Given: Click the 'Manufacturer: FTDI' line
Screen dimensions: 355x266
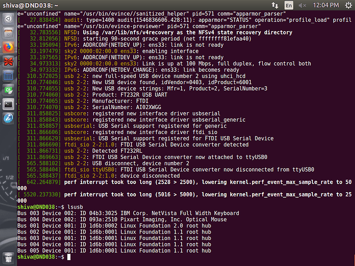Looking at the screenshot, I should [83, 101].
